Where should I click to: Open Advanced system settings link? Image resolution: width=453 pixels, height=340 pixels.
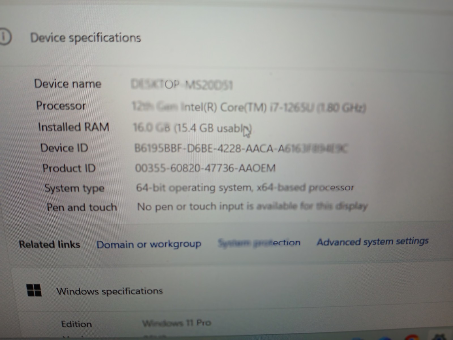pyautogui.click(x=373, y=242)
